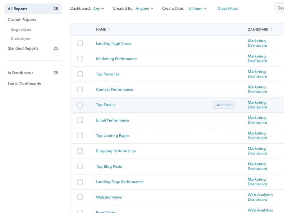This screenshot has width=284, height=213.
Task: Click the Clear filters link
Action: coord(228,9)
